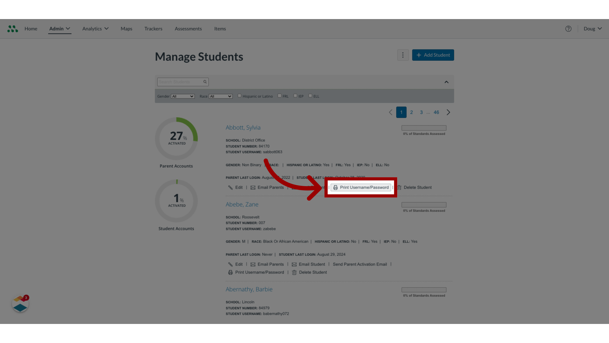Click Print Username/Password for Abbott, Sylvia
Screen dimensions: 609x343
pyautogui.click(x=361, y=188)
